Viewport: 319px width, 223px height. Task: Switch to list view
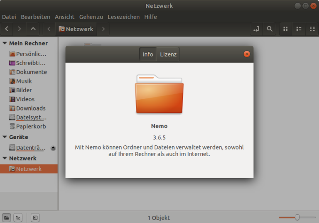[299, 29]
